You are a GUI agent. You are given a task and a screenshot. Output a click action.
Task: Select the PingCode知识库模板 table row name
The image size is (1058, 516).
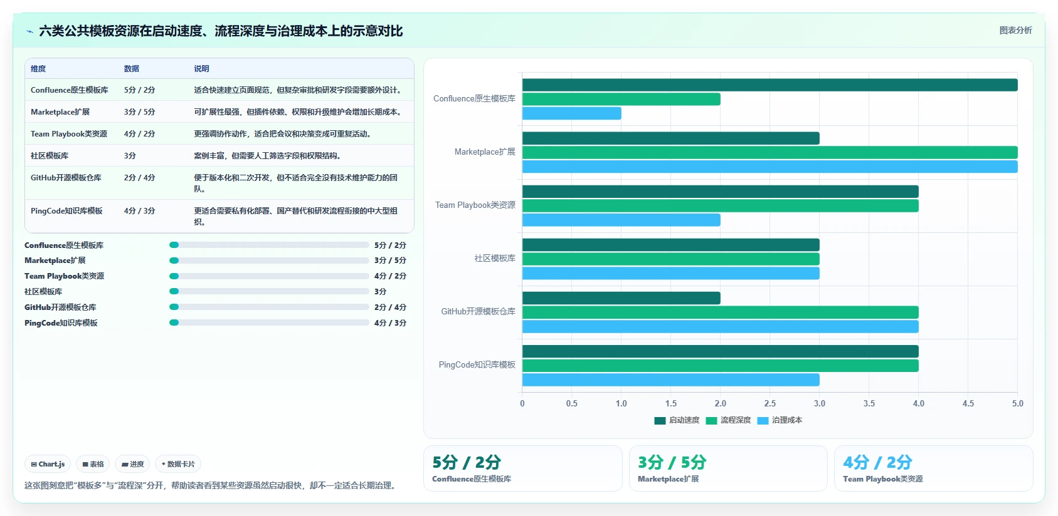(66, 211)
